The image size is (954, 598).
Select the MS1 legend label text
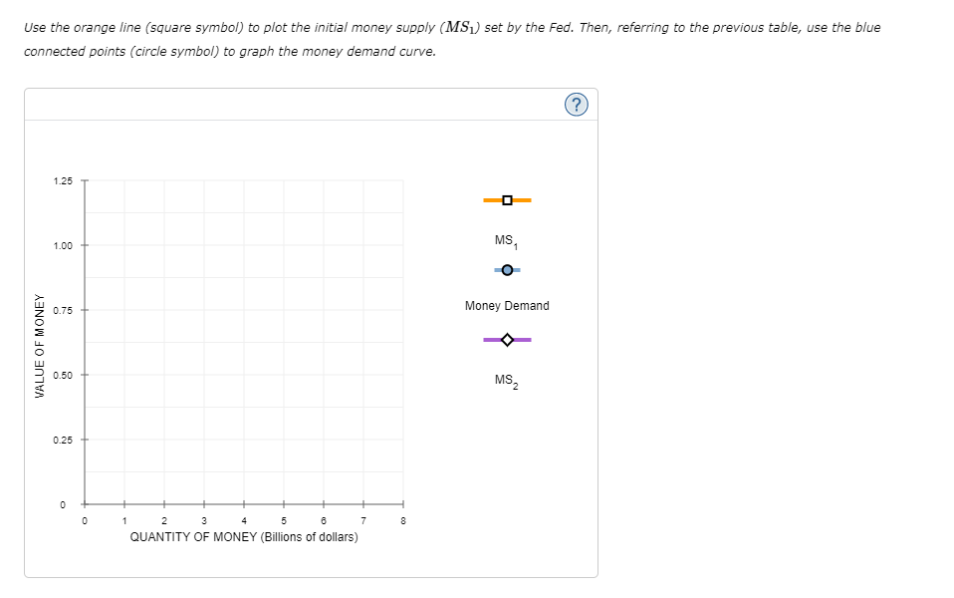pos(503,238)
